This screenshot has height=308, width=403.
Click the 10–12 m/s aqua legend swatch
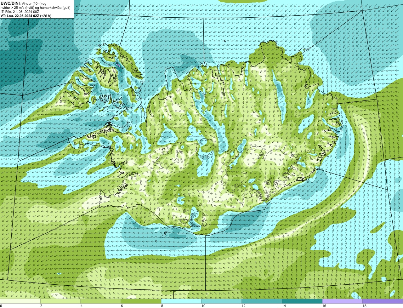[222, 301]
